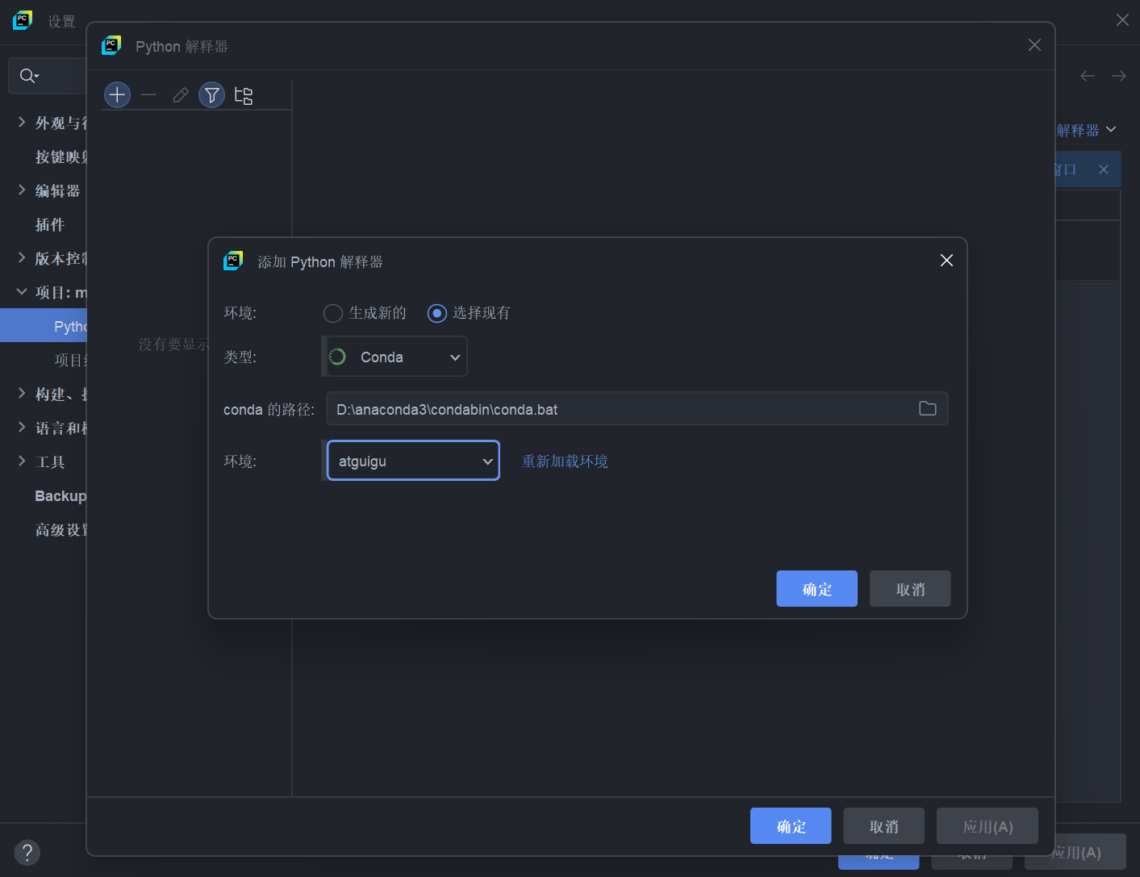The height and width of the screenshot is (877, 1140).
Task: Open the 解释器 dropdown in the Settings window
Action: [1086, 130]
